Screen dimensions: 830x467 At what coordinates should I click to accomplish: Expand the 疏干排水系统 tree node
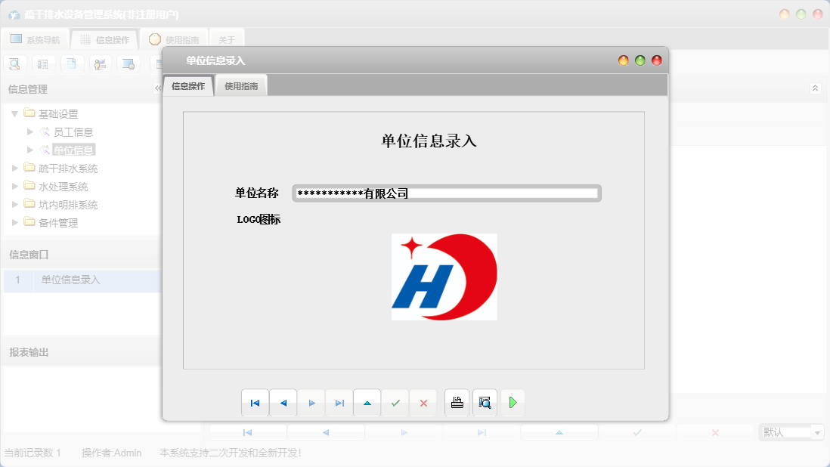tap(15, 168)
